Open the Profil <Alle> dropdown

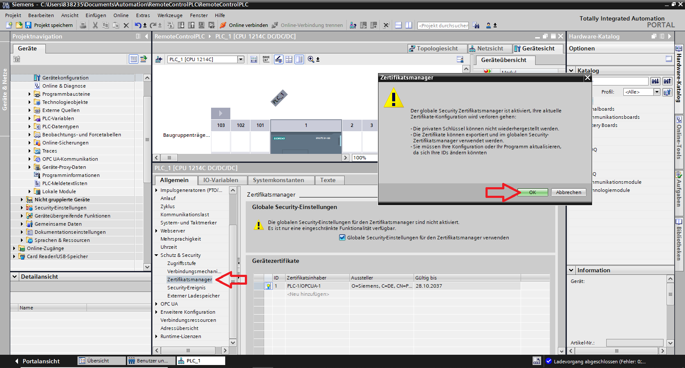656,92
